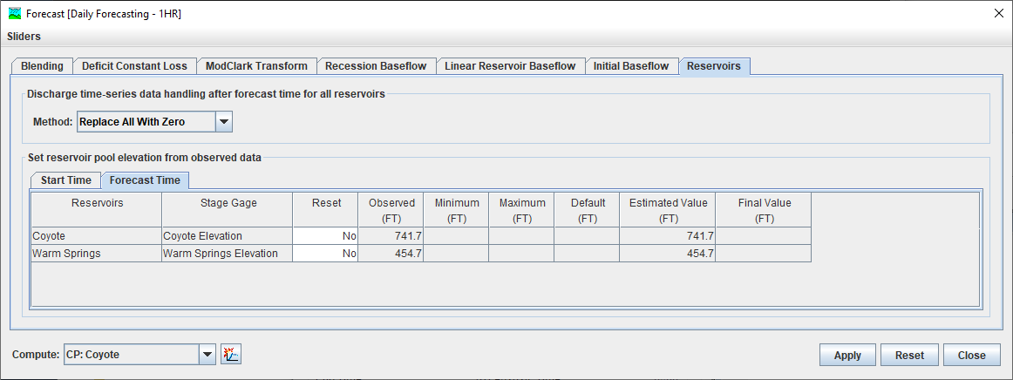Click the Minimum (FT) column header
1013x380 pixels.
[457, 210]
